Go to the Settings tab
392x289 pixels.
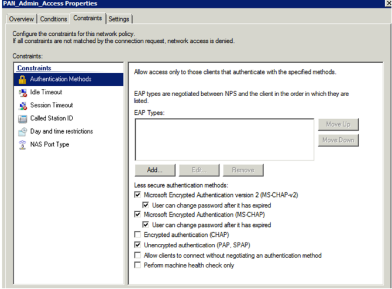pos(119,19)
